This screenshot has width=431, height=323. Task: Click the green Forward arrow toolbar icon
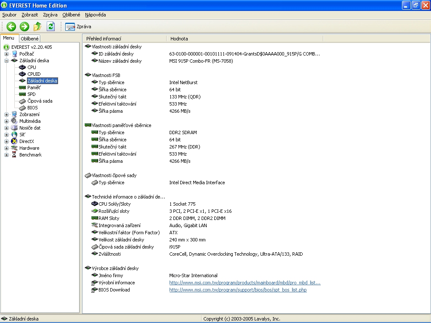coord(24,26)
